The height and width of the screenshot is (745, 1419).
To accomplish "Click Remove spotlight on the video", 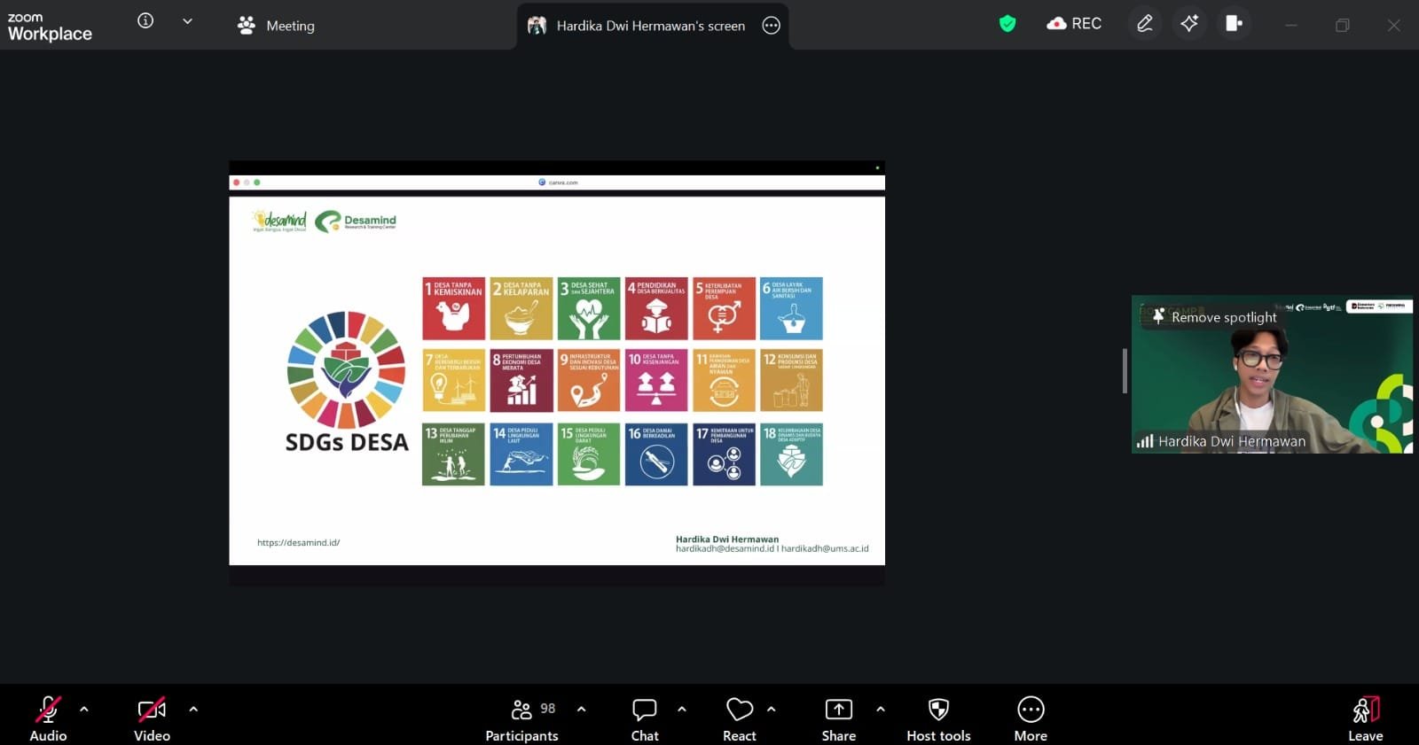I will [1214, 317].
